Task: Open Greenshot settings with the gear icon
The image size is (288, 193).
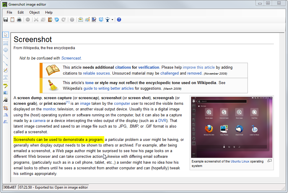Action: (x=72, y=19)
